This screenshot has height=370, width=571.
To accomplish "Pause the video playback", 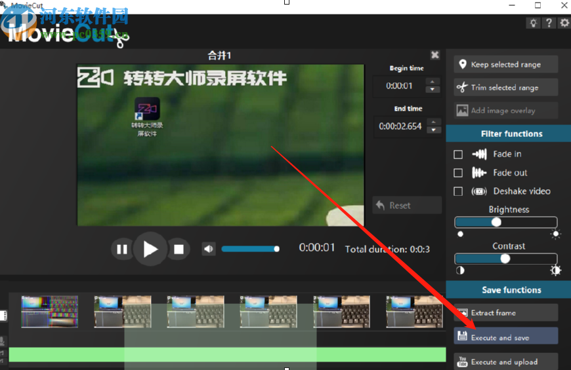I will pos(122,250).
